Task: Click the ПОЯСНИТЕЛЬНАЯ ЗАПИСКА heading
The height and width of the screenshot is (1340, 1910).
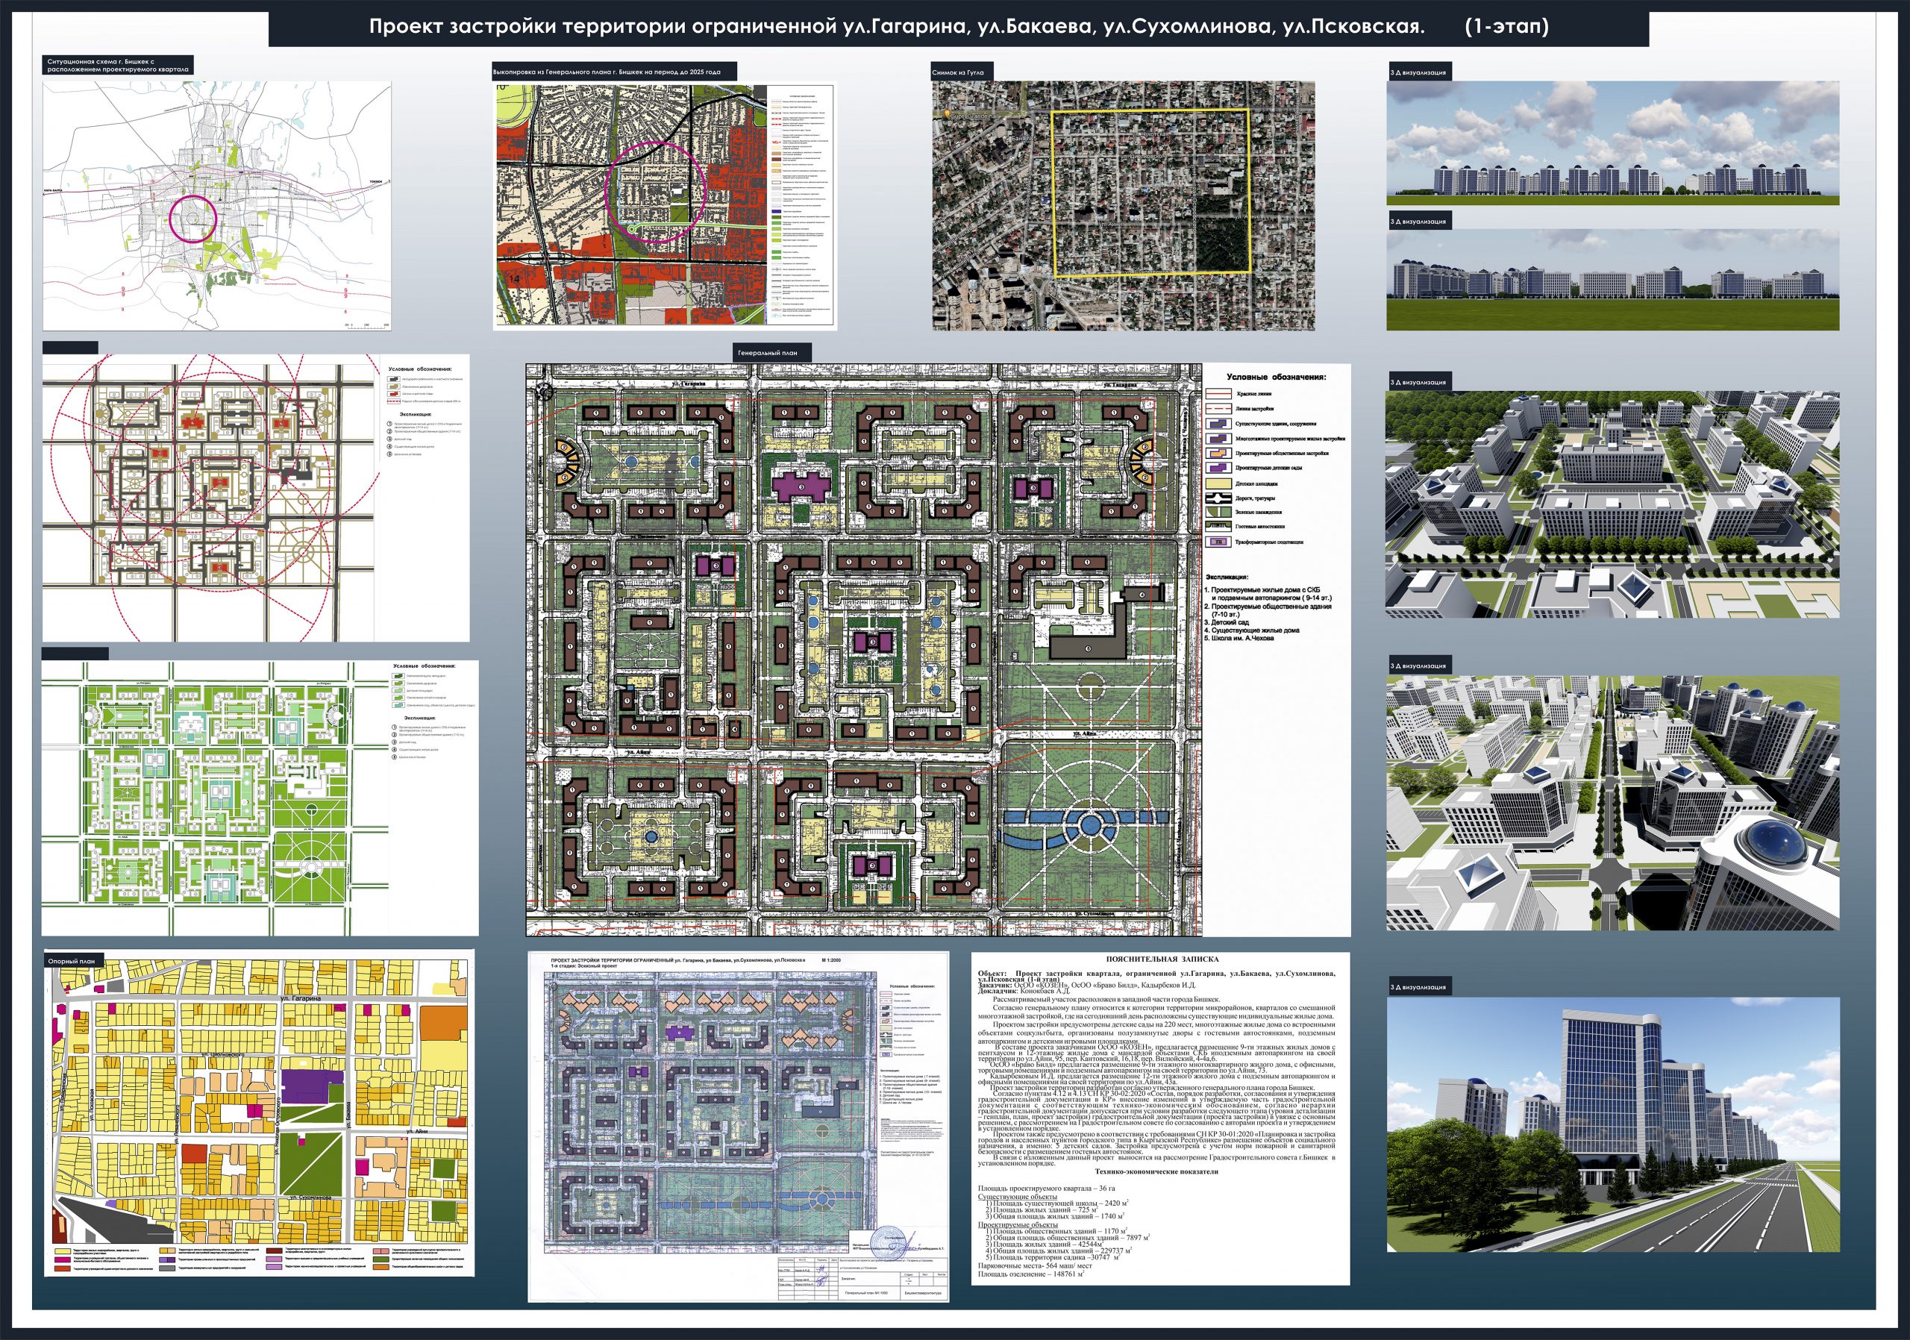Action: click(1162, 960)
